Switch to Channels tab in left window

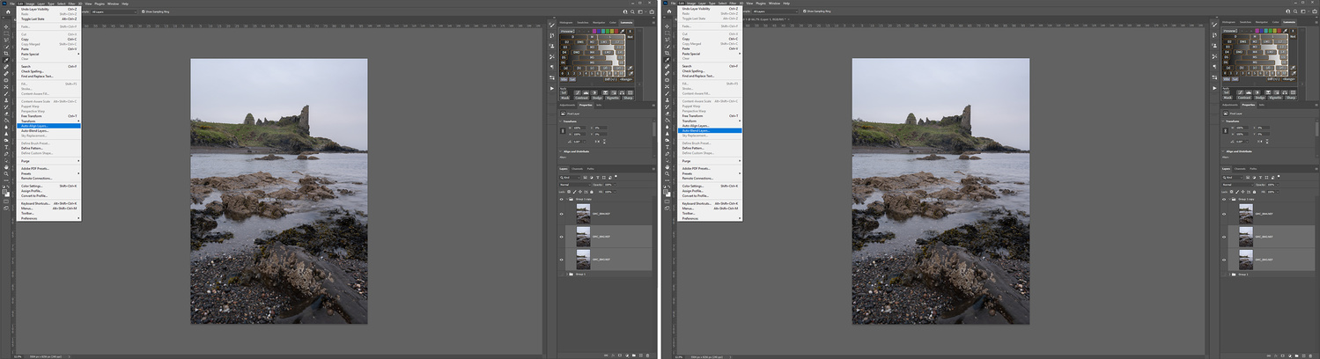[x=577, y=168]
